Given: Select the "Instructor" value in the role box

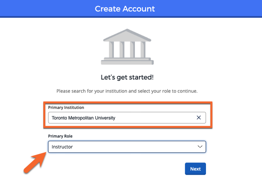Looking at the screenshot, I should [62, 147].
